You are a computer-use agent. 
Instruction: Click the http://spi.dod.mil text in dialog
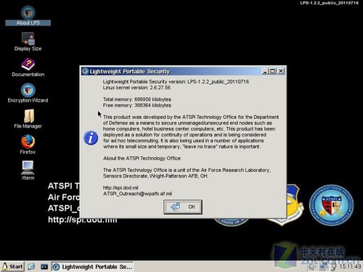click(121, 188)
